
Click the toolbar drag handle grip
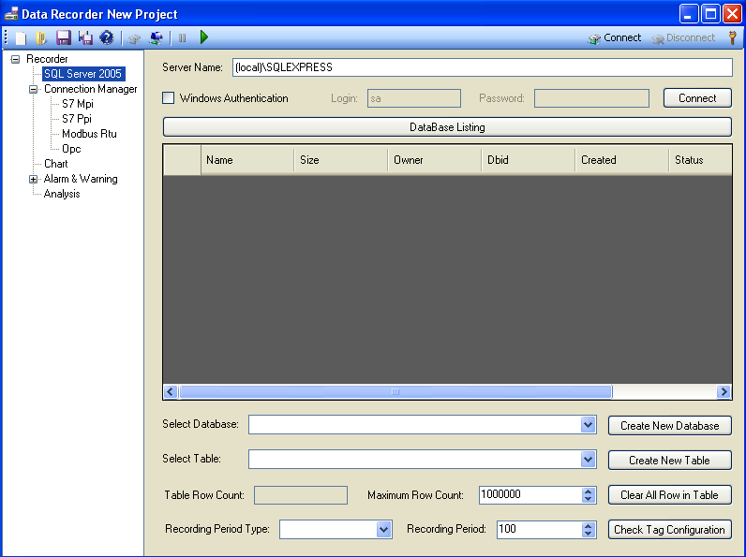(7, 37)
